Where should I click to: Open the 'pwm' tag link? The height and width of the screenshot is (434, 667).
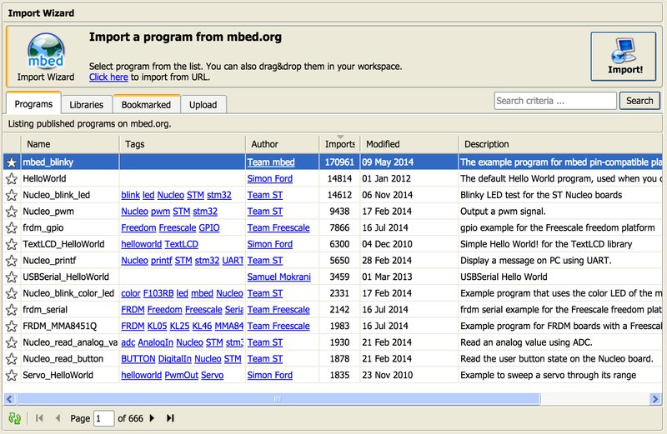point(160,212)
